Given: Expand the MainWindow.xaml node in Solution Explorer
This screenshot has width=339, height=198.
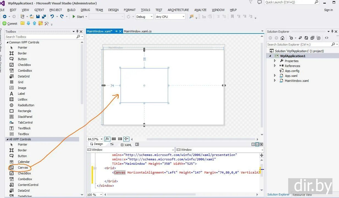Looking at the screenshot, I should click(275, 81).
